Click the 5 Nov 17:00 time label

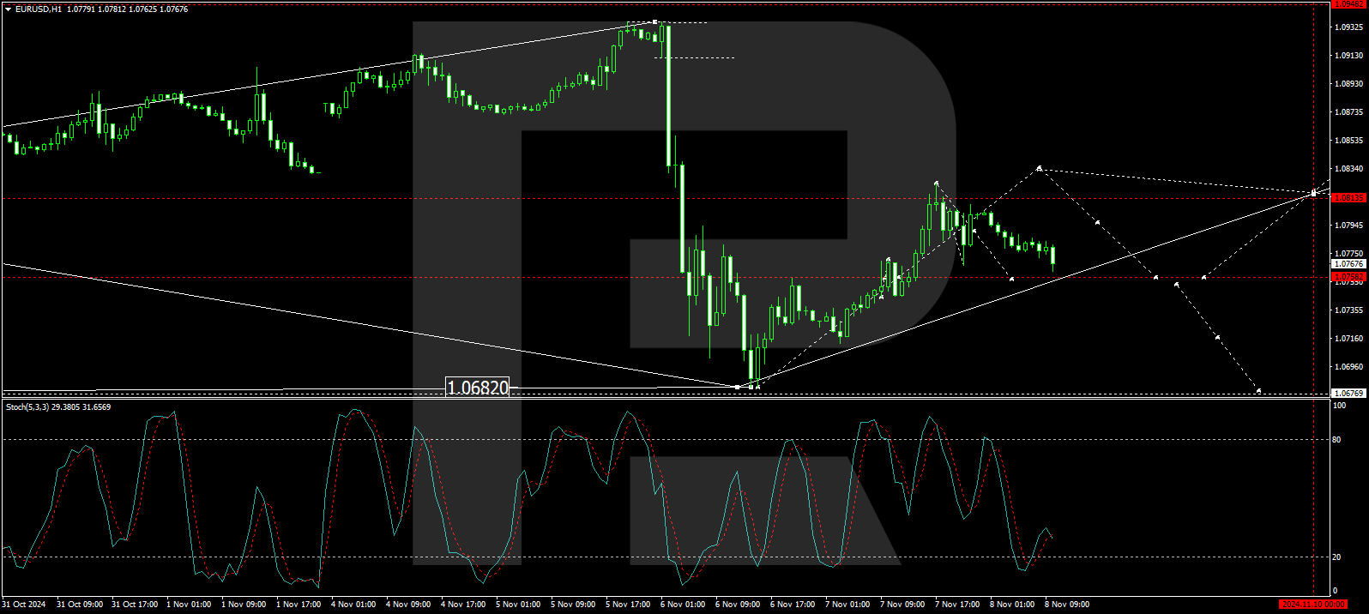pos(628,605)
